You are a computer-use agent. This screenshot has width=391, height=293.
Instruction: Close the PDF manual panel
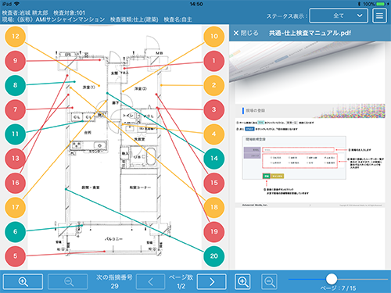246,33
